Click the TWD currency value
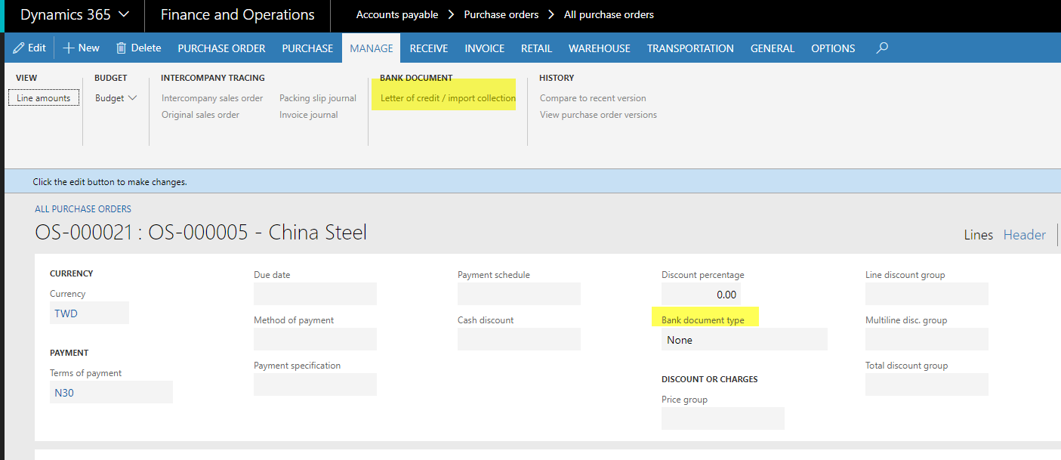 [66, 313]
